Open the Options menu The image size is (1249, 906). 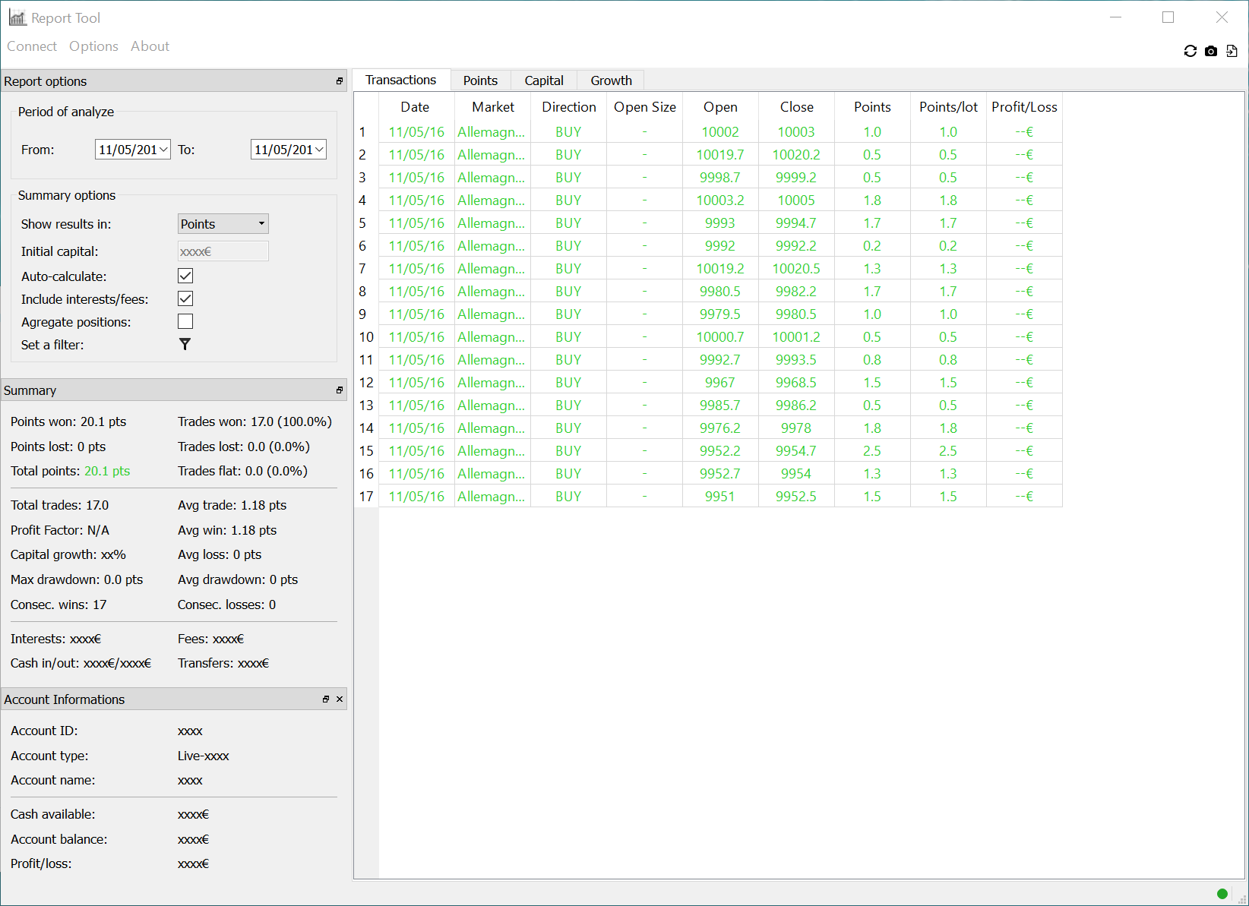(93, 46)
